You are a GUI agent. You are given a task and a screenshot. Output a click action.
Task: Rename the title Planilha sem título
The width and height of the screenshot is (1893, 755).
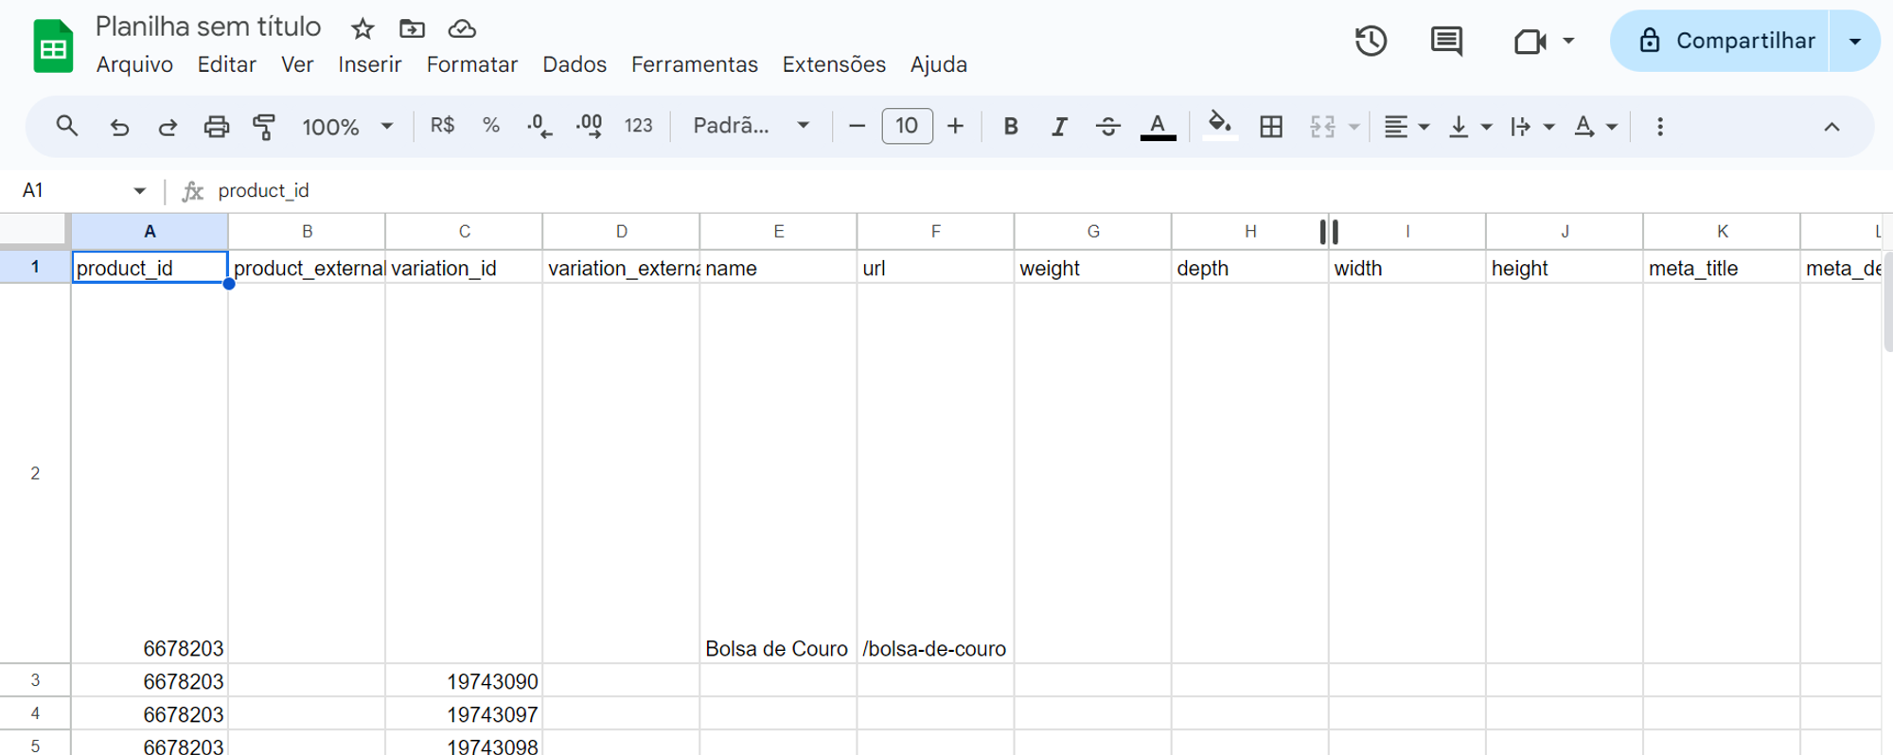[208, 26]
